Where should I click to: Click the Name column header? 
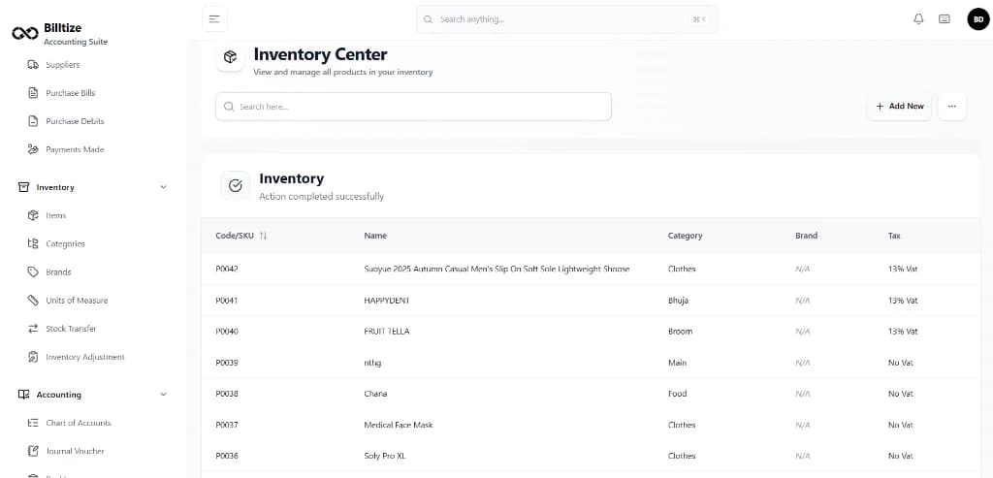[x=375, y=236]
